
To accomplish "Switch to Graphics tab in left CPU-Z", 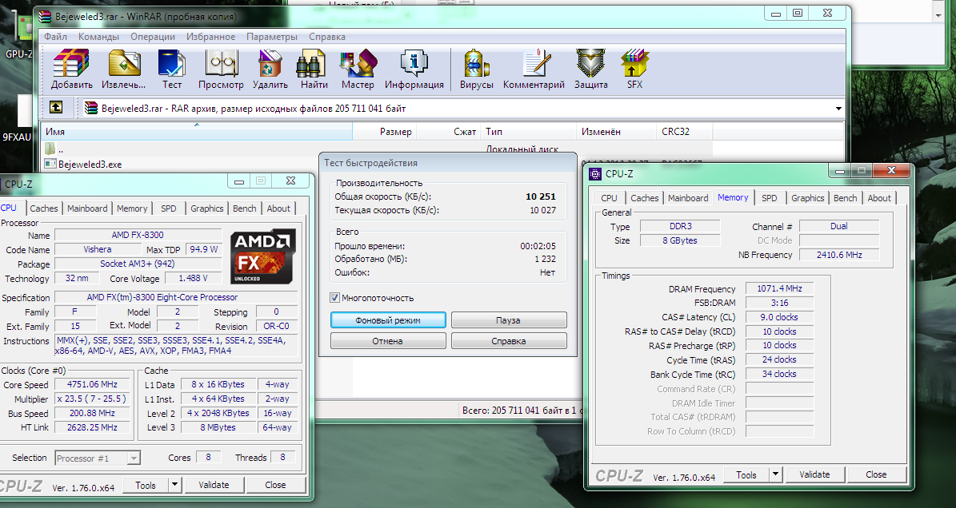I will click(x=206, y=208).
